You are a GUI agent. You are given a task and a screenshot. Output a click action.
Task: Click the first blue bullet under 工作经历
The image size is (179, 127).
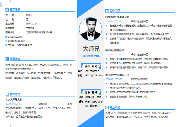pos(106,25)
